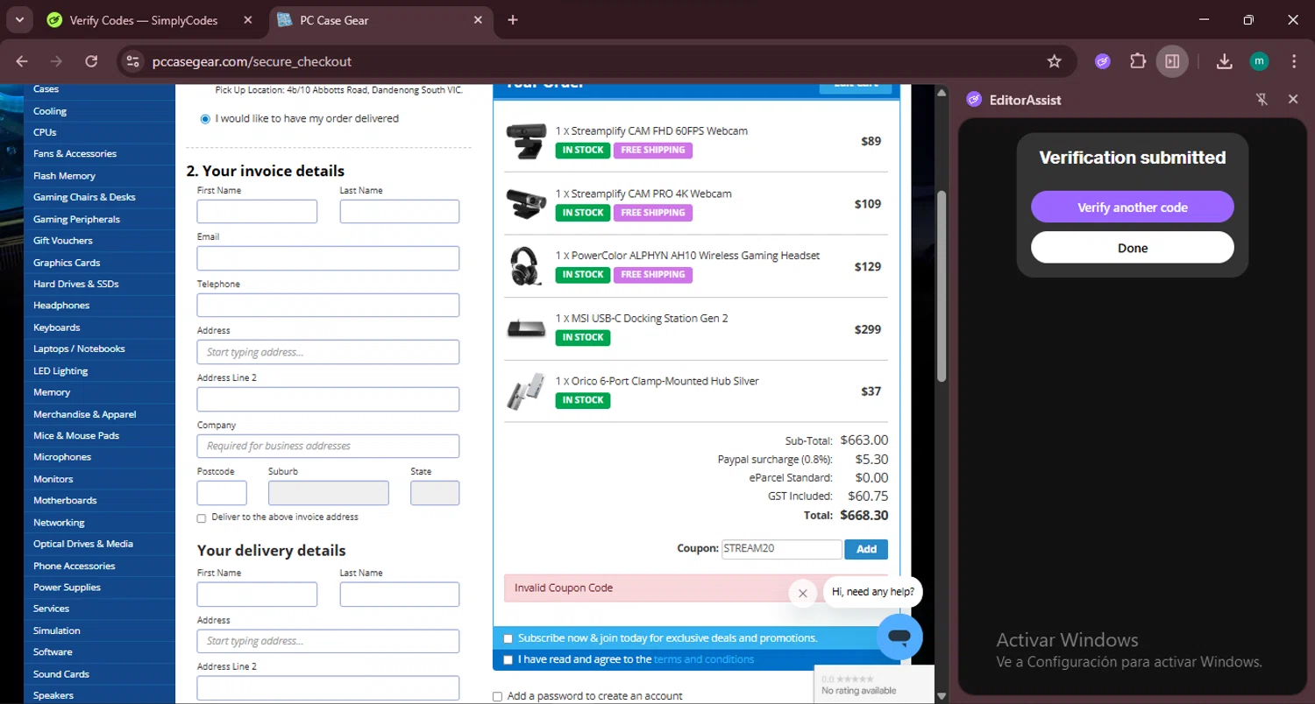1315x704 pixels.
Task: Open a new browser tab
Action: [513, 20]
